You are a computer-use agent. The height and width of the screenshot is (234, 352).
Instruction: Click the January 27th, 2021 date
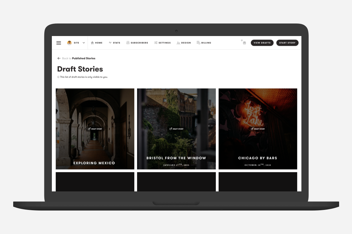tap(176, 165)
